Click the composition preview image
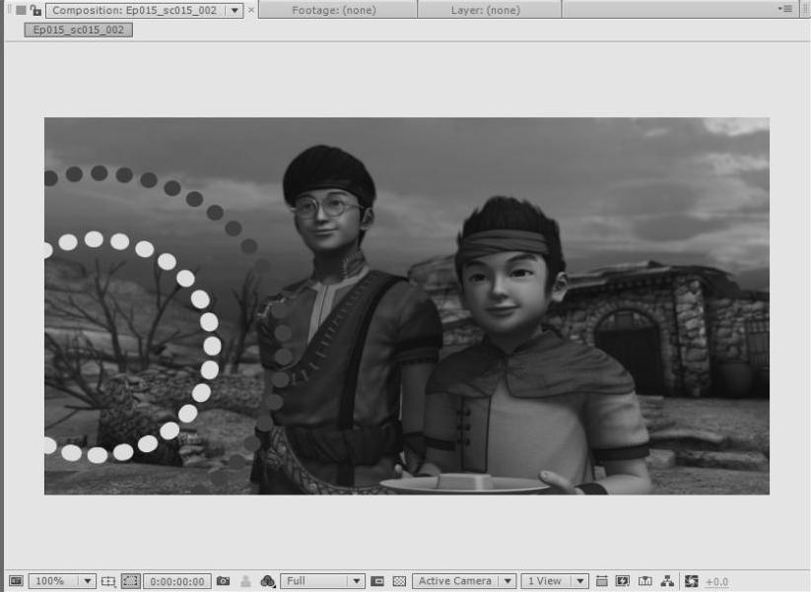The width and height of the screenshot is (811, 592). (x=407, y=306)
